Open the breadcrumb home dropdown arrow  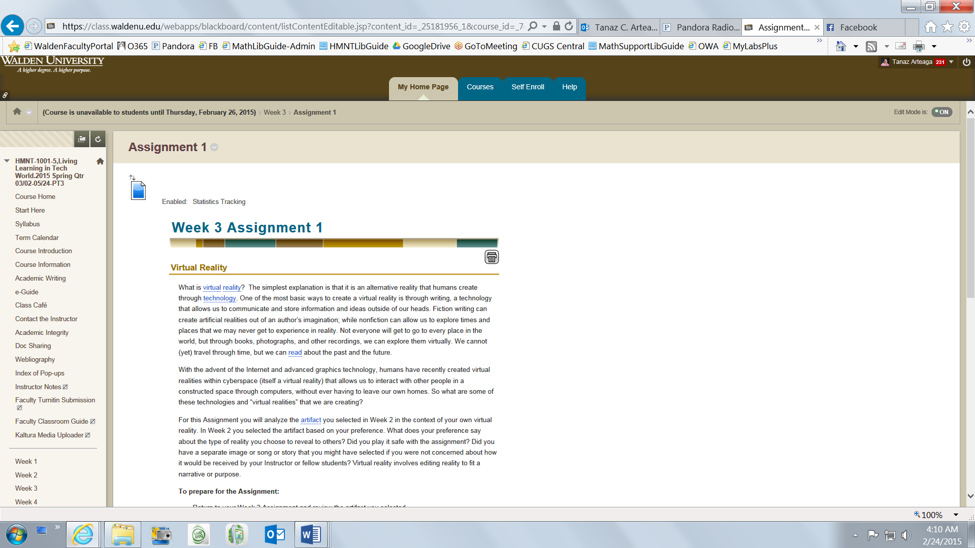pyautogui.click(x=29, y=112)
